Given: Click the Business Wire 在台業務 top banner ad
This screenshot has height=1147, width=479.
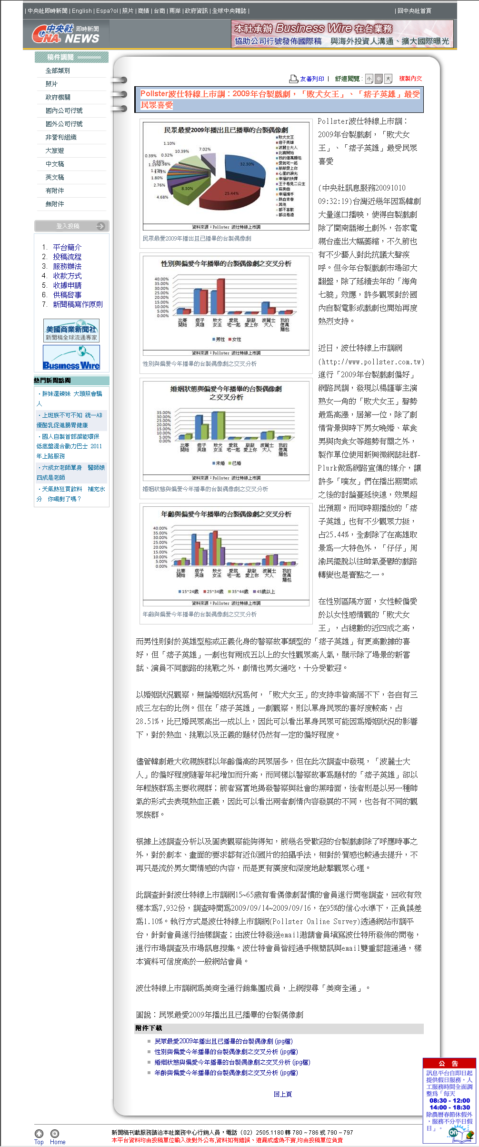Looking at the screenshot, I should click(x=342, y=34).
